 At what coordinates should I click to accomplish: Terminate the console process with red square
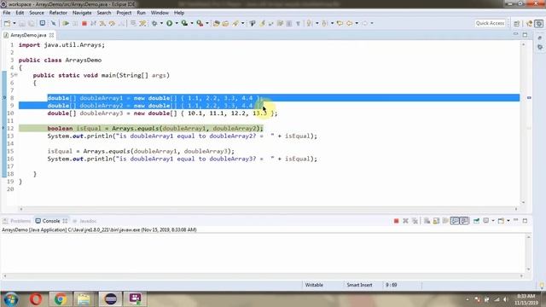tap(396, 221)
